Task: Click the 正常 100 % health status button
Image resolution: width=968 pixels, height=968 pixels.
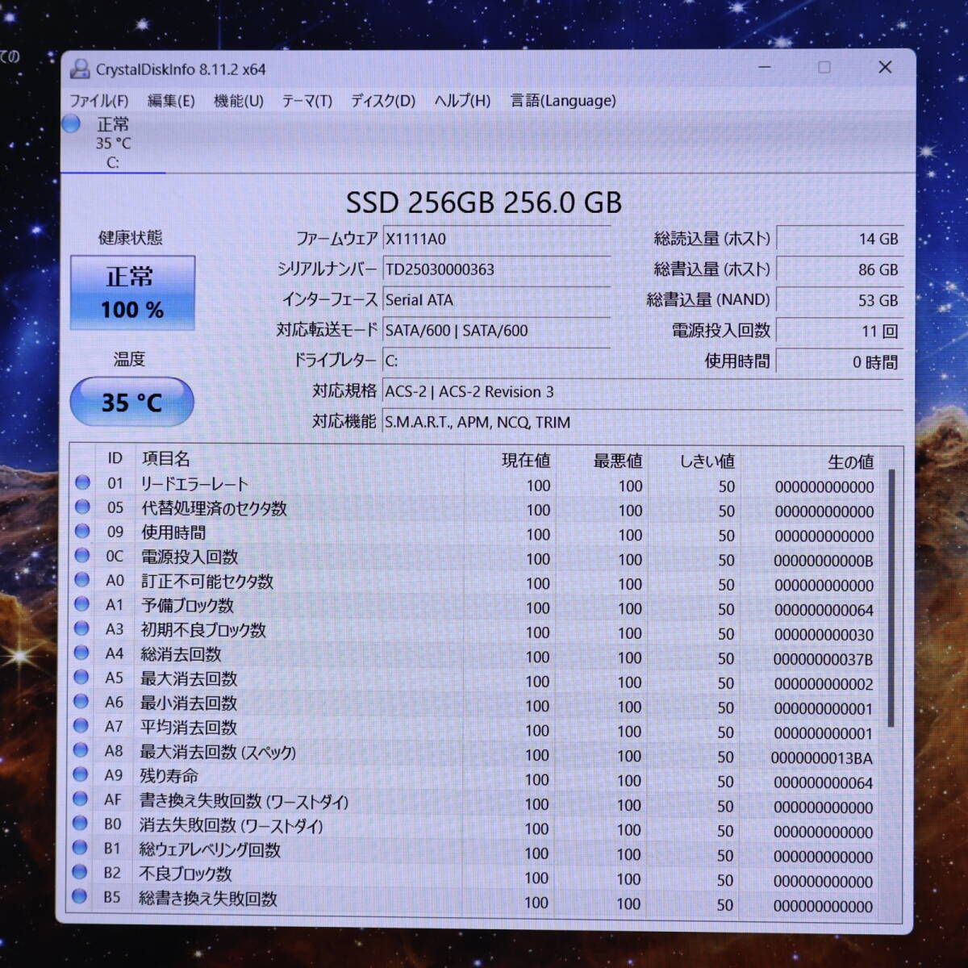Action: point(132,293)
